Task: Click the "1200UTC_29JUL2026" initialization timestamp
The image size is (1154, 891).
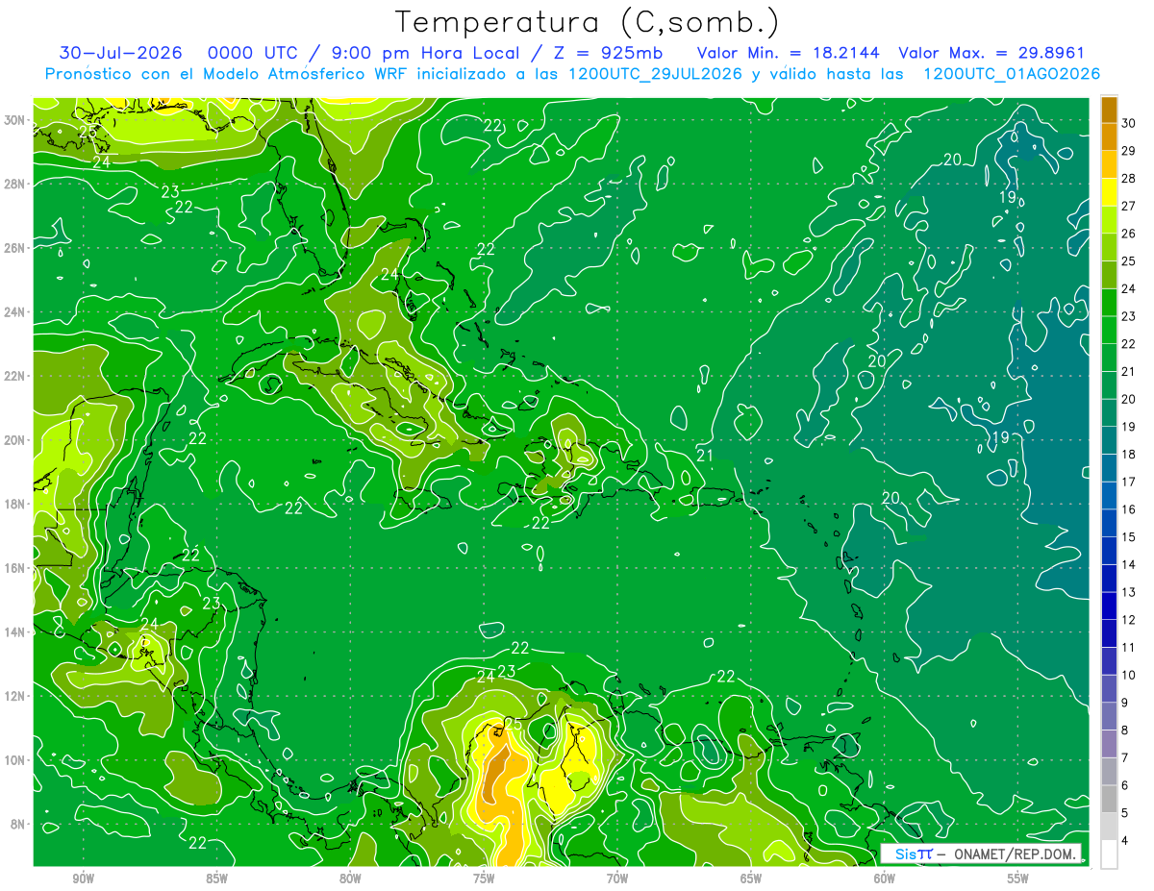Action: (x=655, y=74)
